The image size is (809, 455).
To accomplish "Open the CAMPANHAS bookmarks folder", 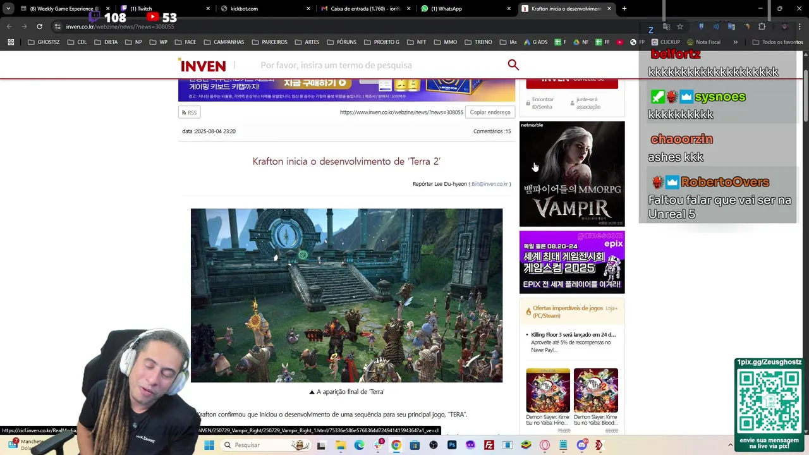I will pyautogui.click(x=223, y=42).
